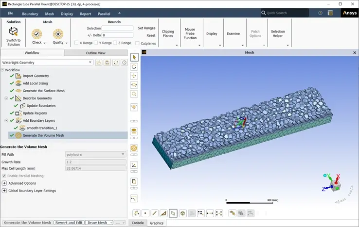Click the axis triad orientation cube
Image resolution: width=359 pixels, height=227 pixels.
(x=336, y=185)
